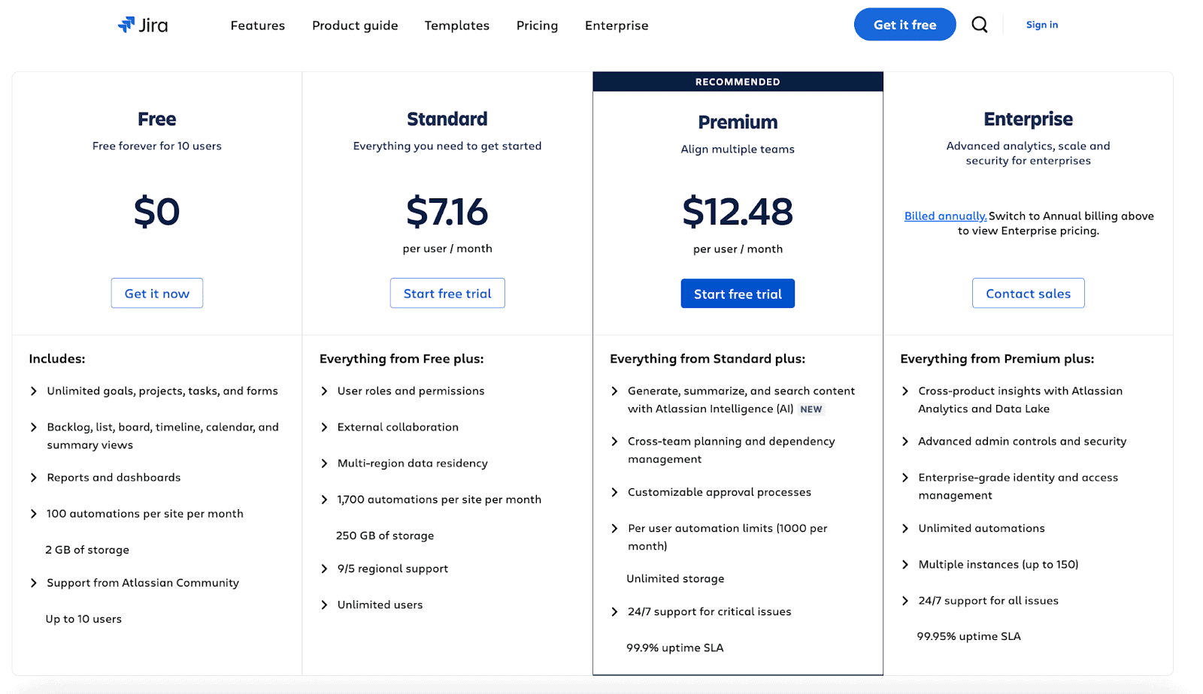Start free trial for Premium plan

point(738,294)
